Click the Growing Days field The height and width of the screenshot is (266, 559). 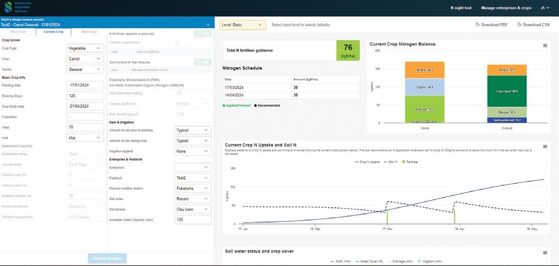[85, 96]
